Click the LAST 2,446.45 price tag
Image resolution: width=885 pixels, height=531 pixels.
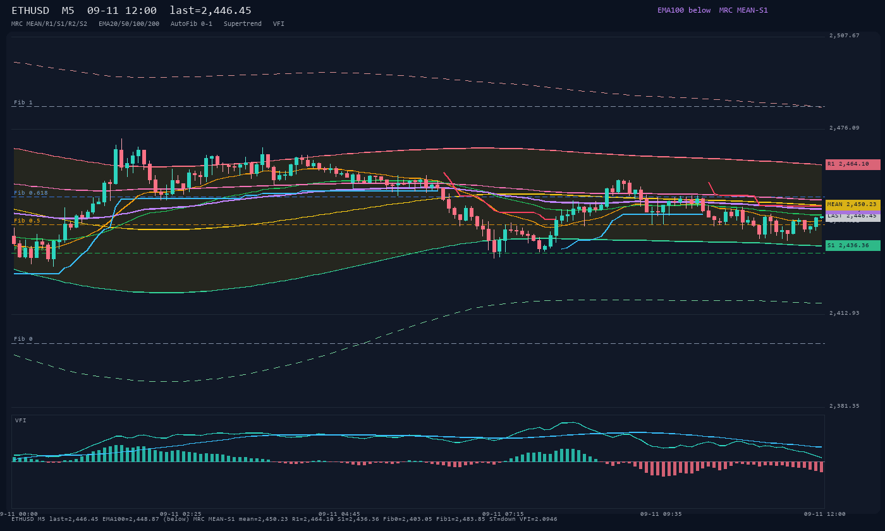click(853, 216)
